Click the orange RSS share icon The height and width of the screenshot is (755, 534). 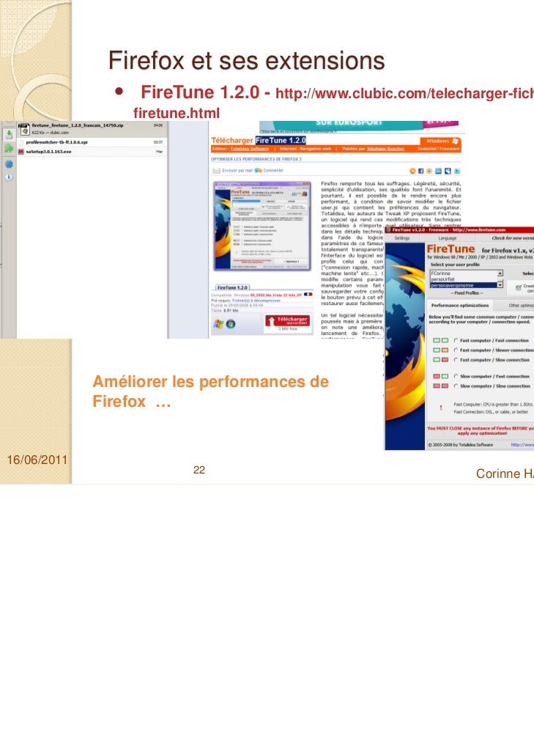click(412, 171)
